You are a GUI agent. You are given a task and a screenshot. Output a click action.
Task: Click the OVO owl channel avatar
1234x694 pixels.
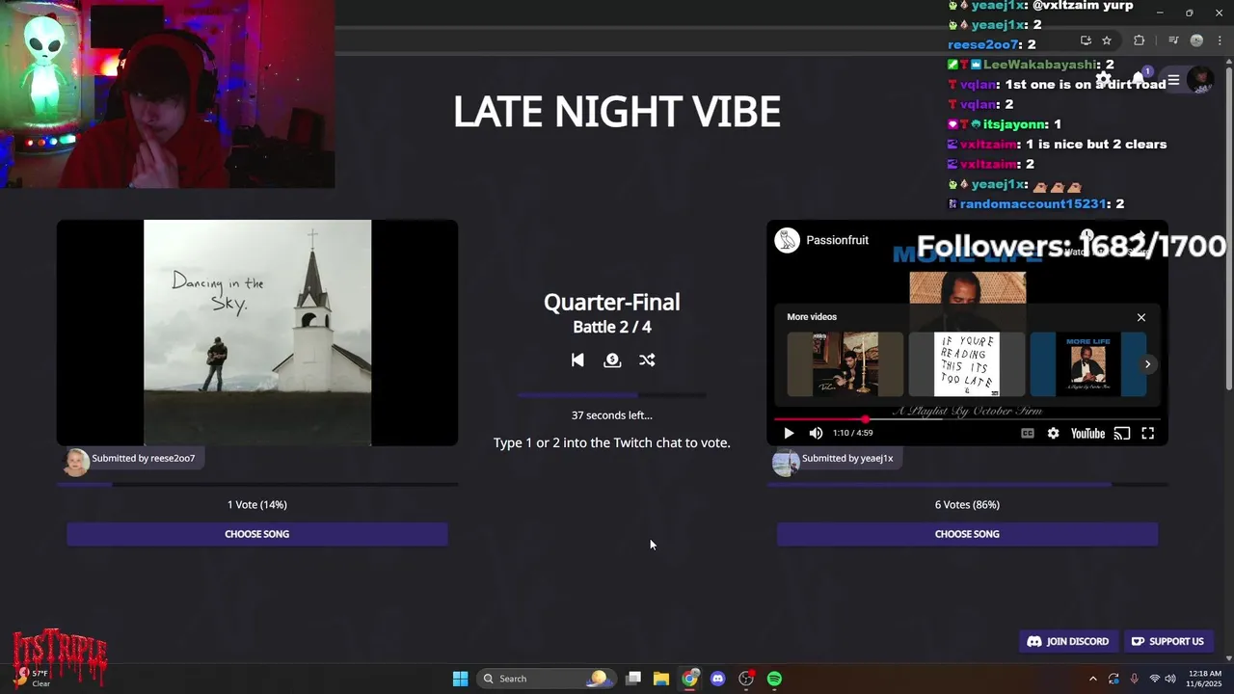(x=788, y=240)
